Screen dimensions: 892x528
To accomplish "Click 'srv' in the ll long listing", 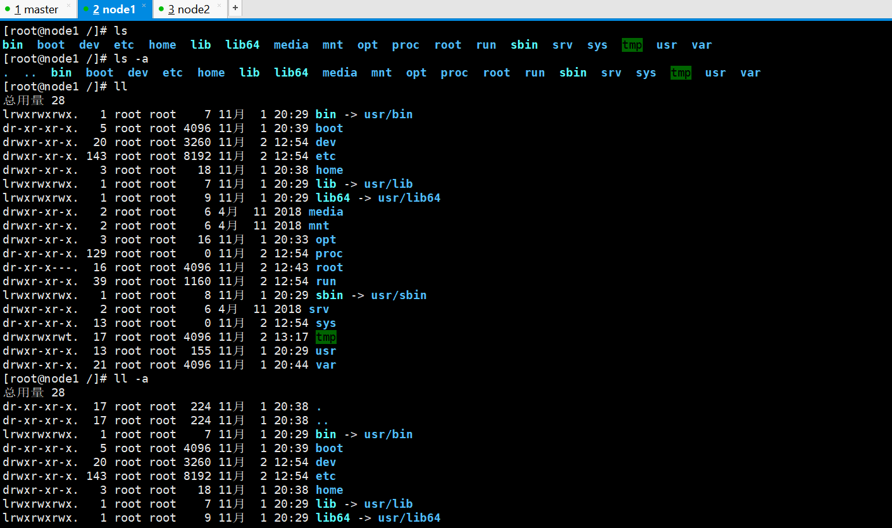I will 319,309.
